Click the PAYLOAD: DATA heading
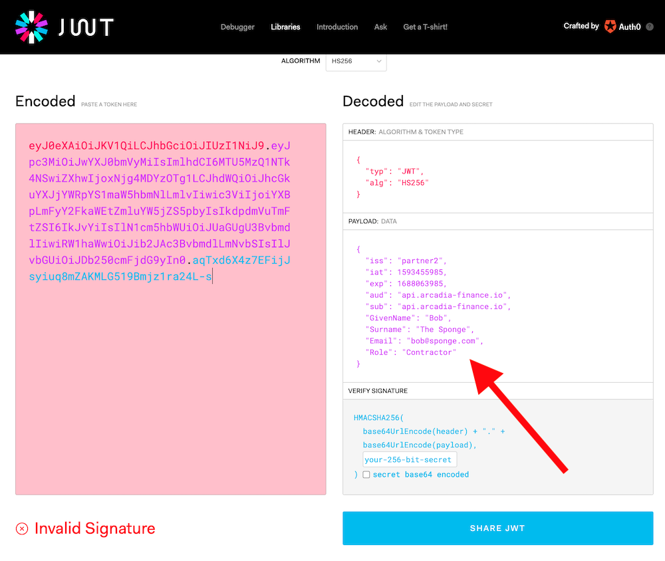 [x=372, y=221]
